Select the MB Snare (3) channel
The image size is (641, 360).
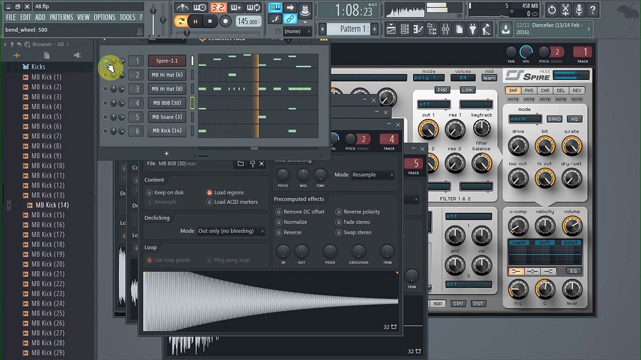[x=167, y=117]
